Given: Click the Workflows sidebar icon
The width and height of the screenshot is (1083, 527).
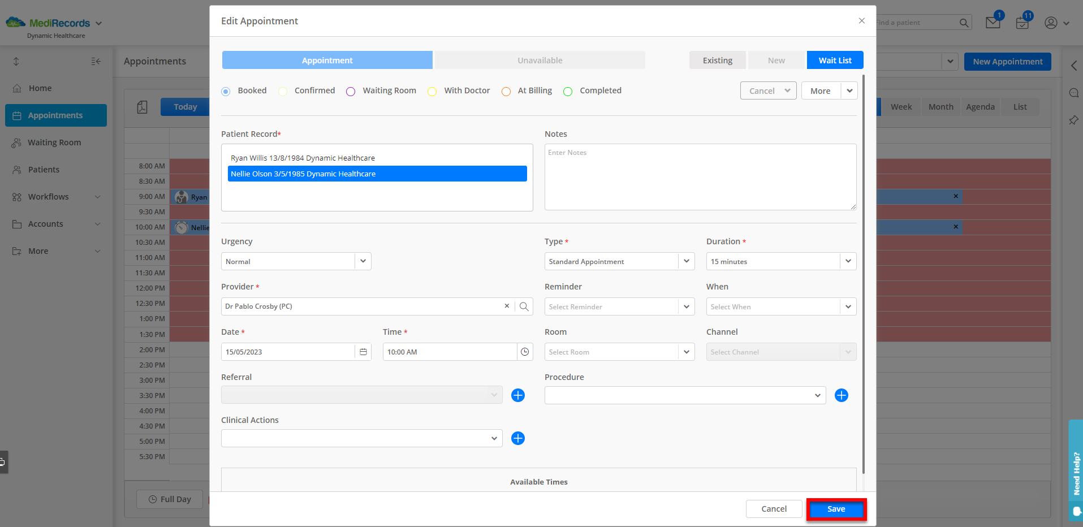Looking at the screenshot, I should point(17,197).
